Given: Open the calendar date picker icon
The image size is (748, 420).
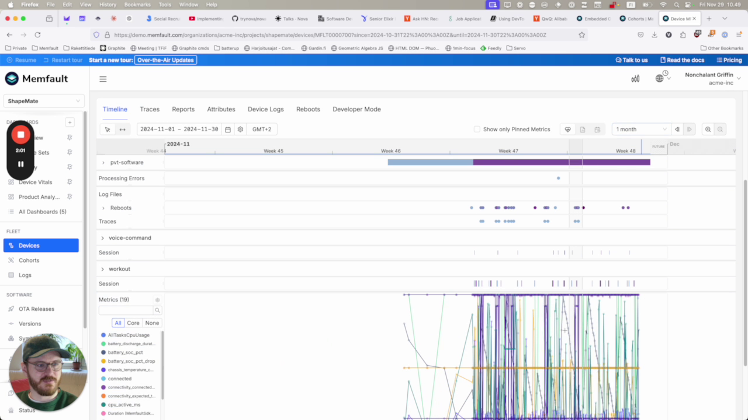Looking at the screenshot, I should 228,129.
